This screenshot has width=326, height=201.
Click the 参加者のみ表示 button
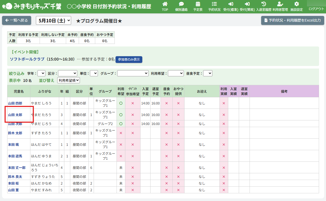pyautogui.click(x=129, y=59)
